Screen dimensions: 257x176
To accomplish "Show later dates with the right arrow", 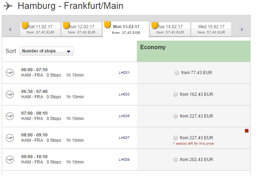I will 242,29.
